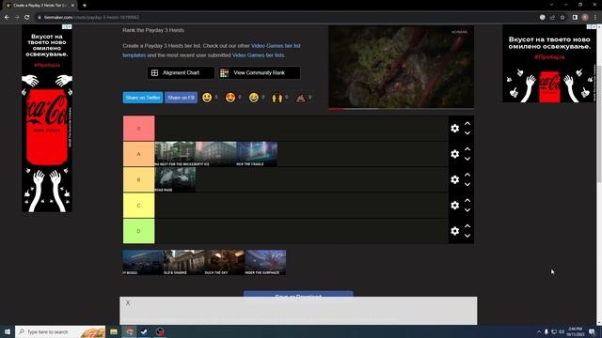Viewport: 602px width, 338px height.
Task: Move B tier row down with chevron
Action: click(x=467, y=184)
